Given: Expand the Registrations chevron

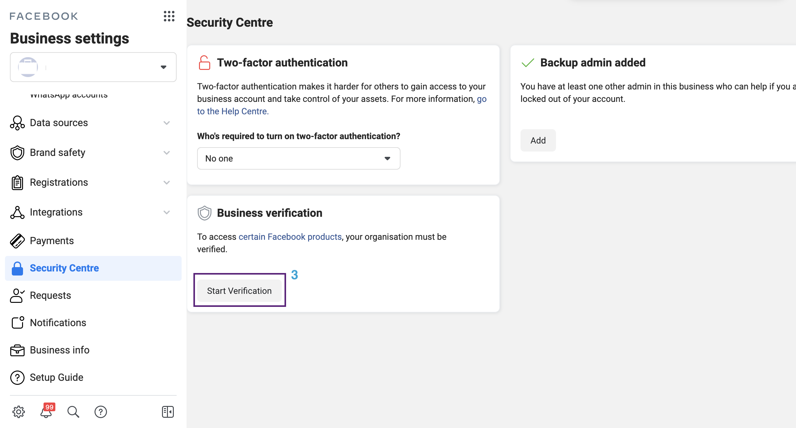Looking at the screenshot, I should 167,183.
